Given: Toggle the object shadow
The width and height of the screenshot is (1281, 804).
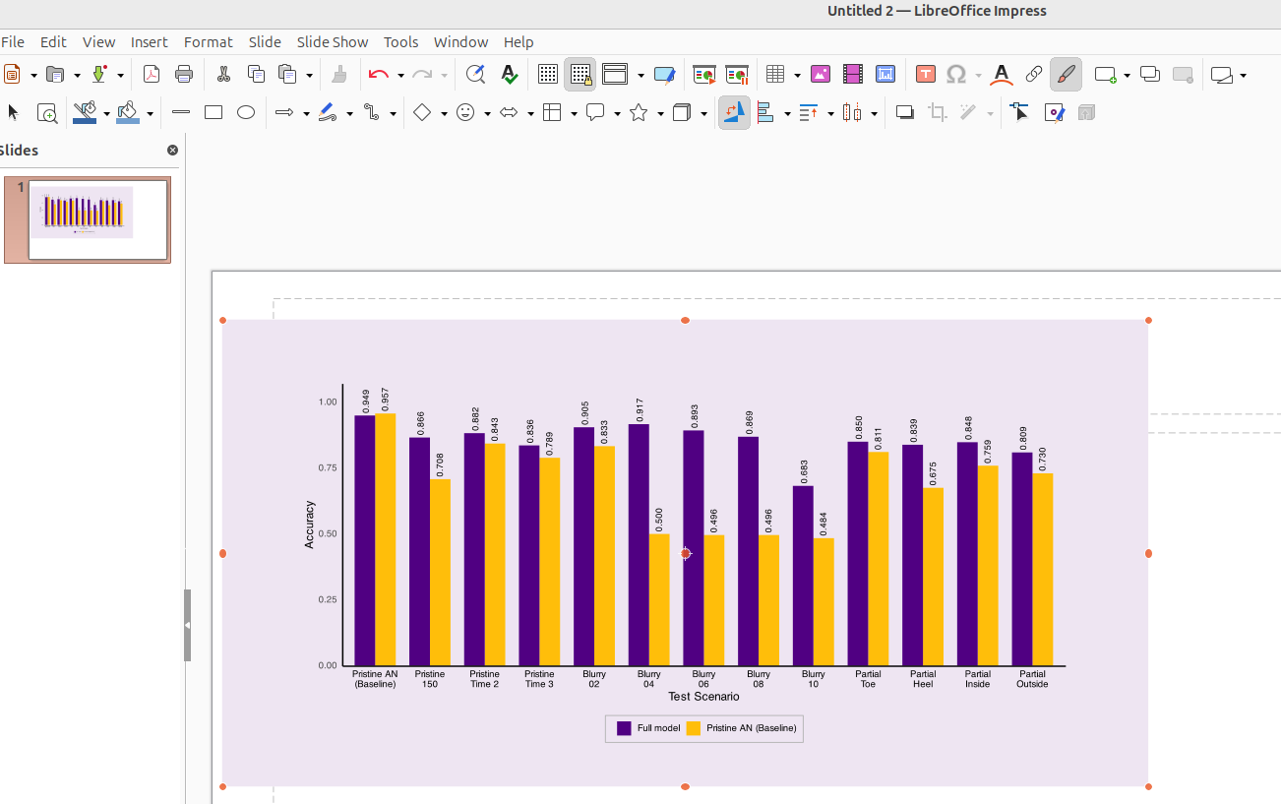Looking at the screenshot, I should (905, 112).
